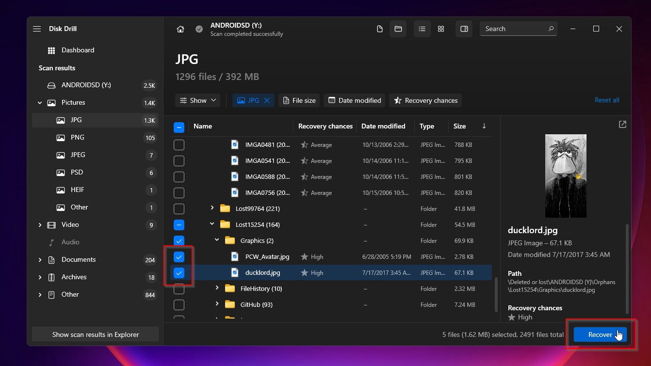Screen dimensions: 651x366
Task: Expand the Video category in sidebar
Action: [x=40, y=225]
